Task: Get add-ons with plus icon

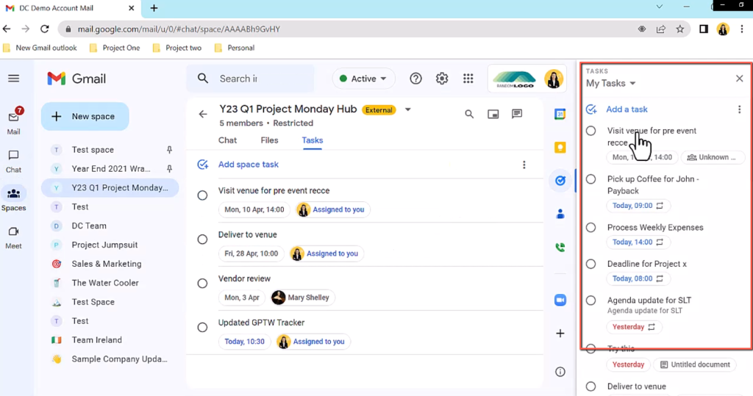Action: 560,333
